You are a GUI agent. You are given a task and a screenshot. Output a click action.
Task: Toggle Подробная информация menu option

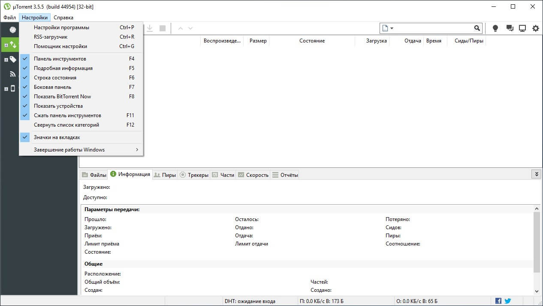tap(81, 68)
